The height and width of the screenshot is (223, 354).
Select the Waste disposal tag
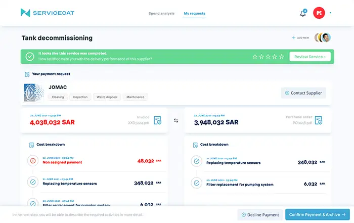107,97
